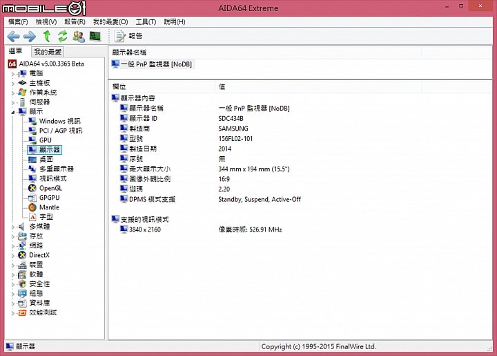Screen dimensions: 497x356
Task: Select the PCI / AGP 視訊 tree icon
Action: (x=32, y=131)
